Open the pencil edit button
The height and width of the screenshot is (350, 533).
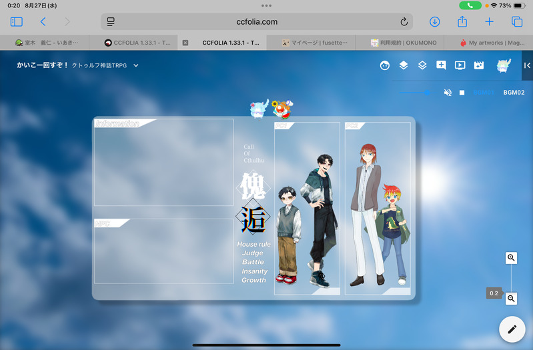[x=512, y=329]
